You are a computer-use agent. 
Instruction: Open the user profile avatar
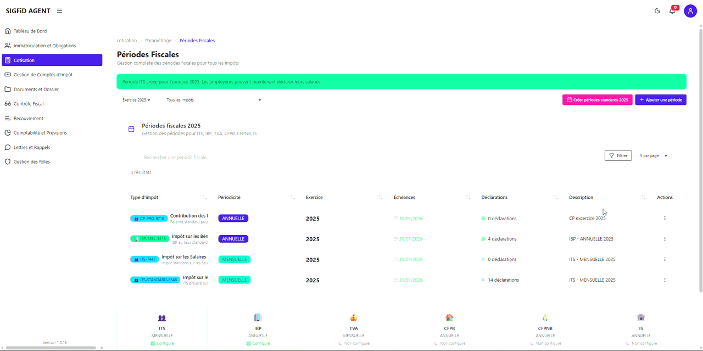[x=690, y=11]
